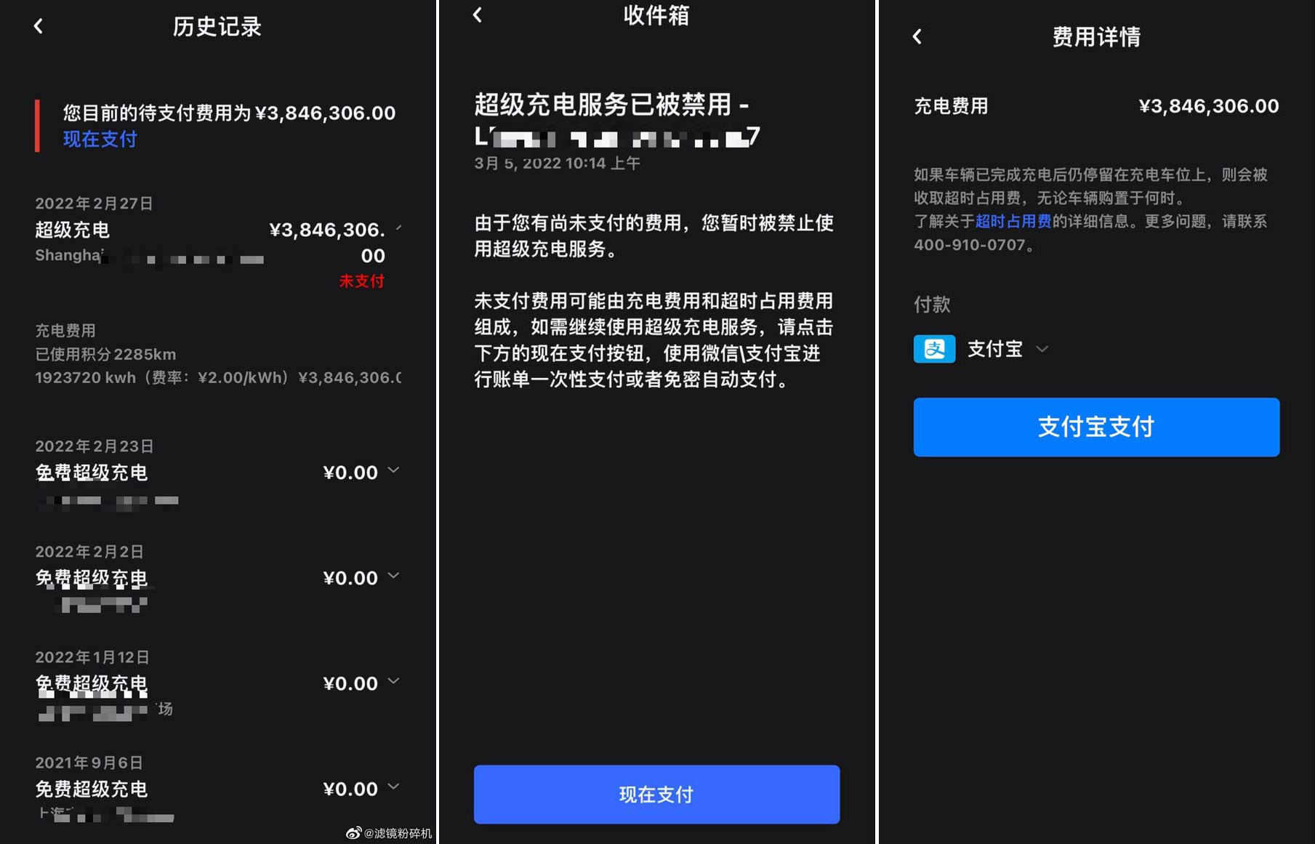This screenshot has width=1315, height=844.
Task: Select the 收件箱 page title
Action: 656,15
